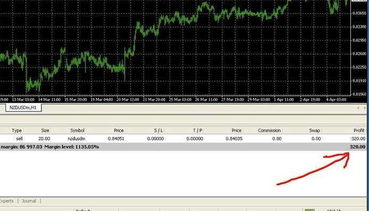Select the NZDUSDm,H1 chart tab
Image resolution: width=369 pixels, height=211 pixels.
23,108
